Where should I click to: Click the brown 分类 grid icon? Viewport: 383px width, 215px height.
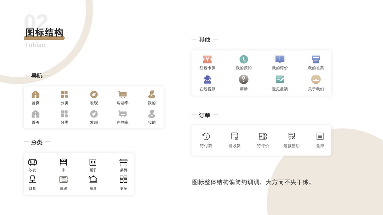tap(65, 94)
